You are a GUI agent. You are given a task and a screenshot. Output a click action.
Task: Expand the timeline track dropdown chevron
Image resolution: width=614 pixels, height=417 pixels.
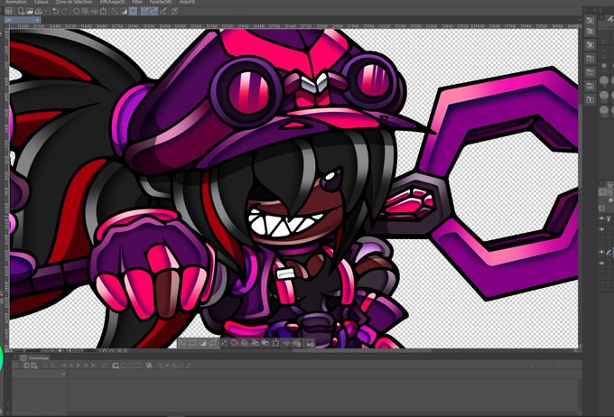[63, 374]
